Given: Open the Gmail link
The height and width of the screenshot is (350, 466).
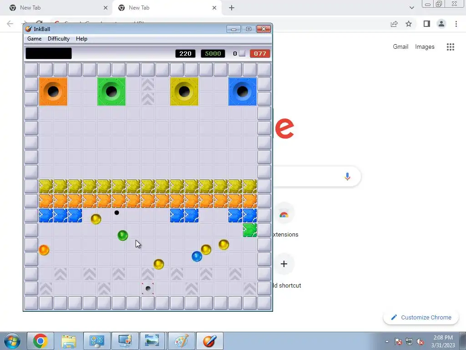Looking at the screenshot, I should (400, 47).
